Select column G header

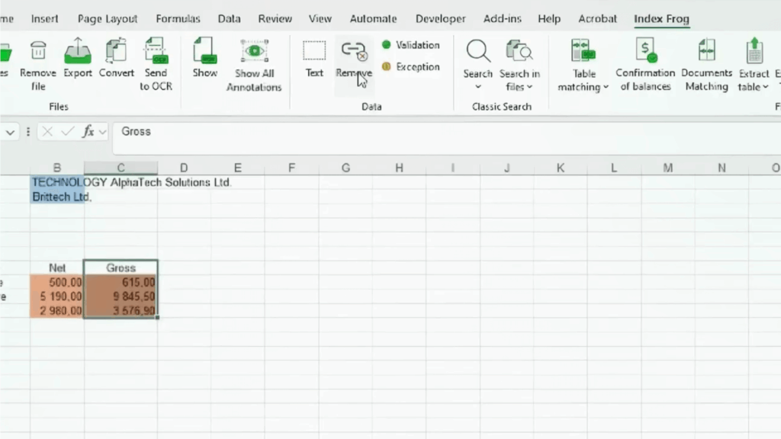click(346, 168)
